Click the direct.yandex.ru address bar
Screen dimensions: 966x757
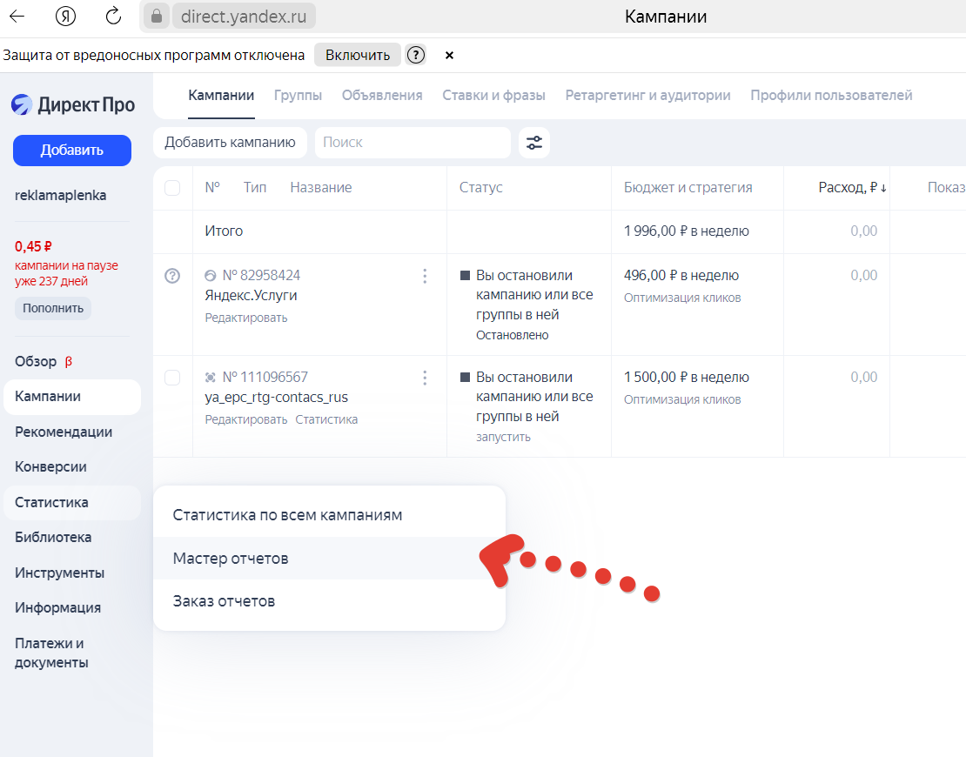[244, 16]
